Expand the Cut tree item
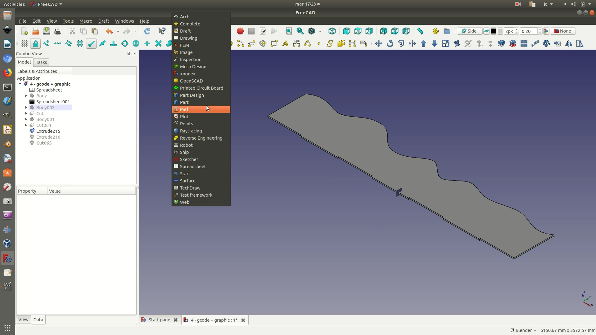This screenshot has width=596, height=335. pyautogui.click(x=26, y=114)
